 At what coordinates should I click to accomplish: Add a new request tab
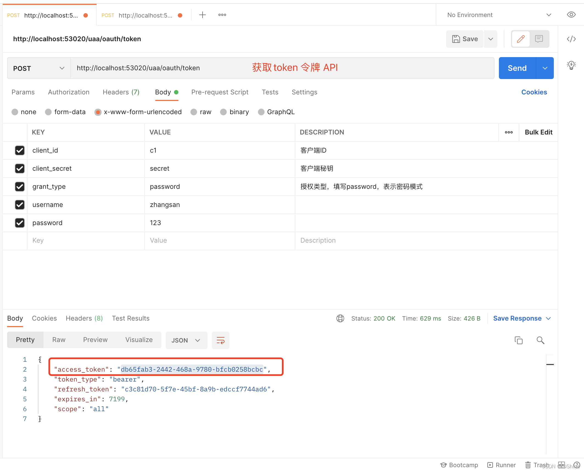point(202,15)
